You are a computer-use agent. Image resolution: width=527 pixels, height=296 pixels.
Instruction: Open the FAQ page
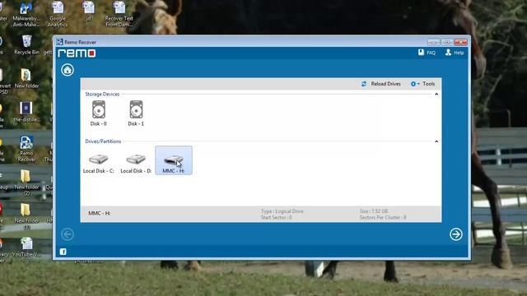tap(427, 53)
